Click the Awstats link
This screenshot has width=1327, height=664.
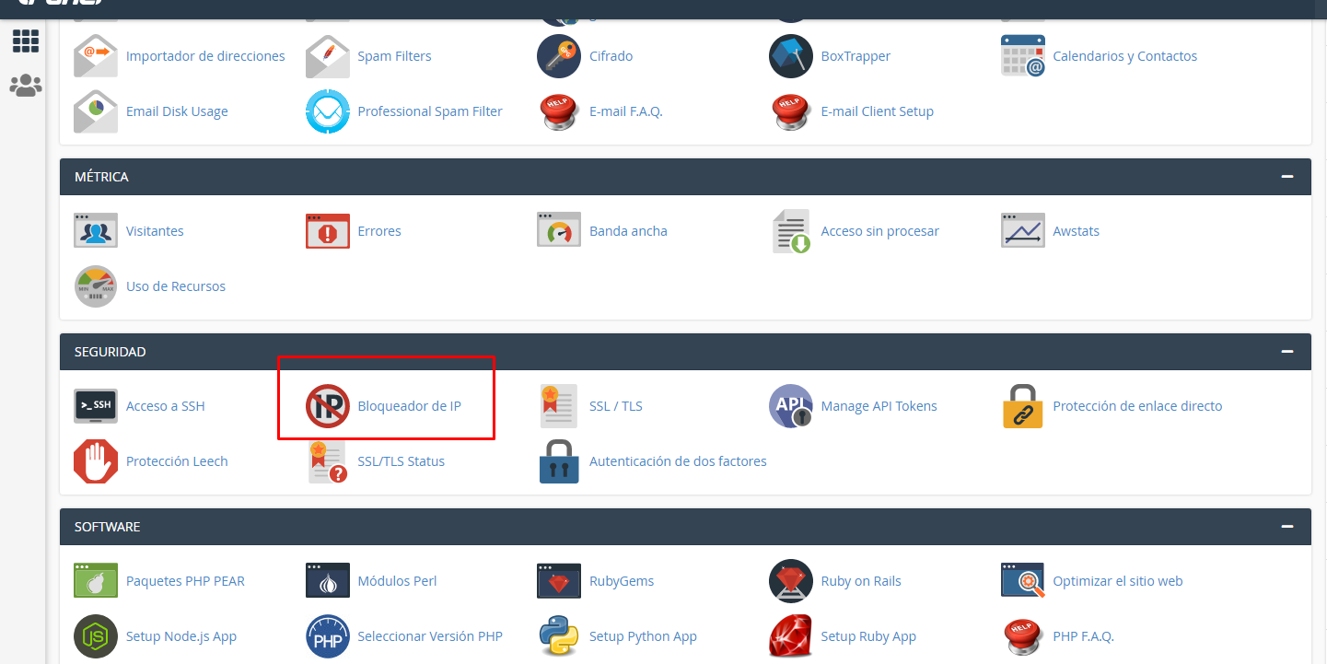(x=1076, y=231)
